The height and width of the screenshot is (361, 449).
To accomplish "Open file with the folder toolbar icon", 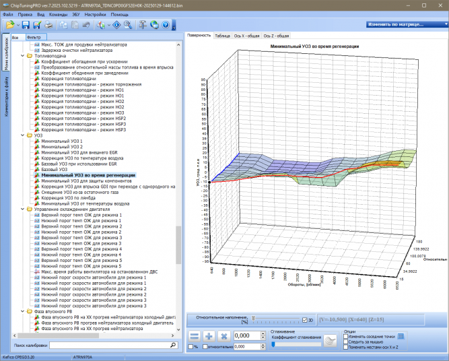I will (x=10, y=25).
